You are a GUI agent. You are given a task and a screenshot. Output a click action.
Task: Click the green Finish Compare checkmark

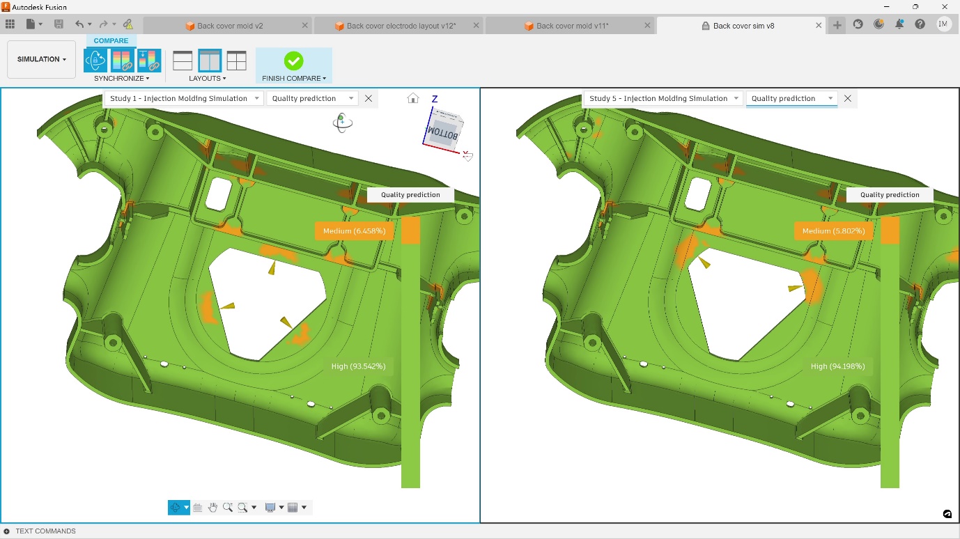click(x=293, y=59)
